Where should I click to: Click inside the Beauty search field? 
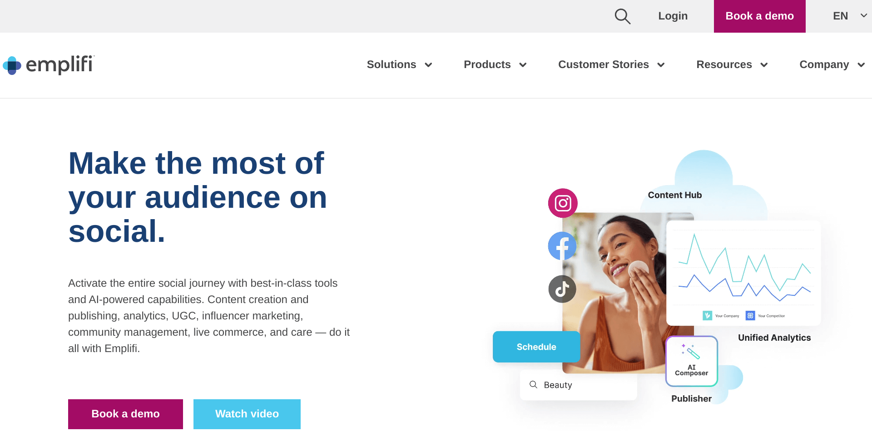(x=577, y=385)
